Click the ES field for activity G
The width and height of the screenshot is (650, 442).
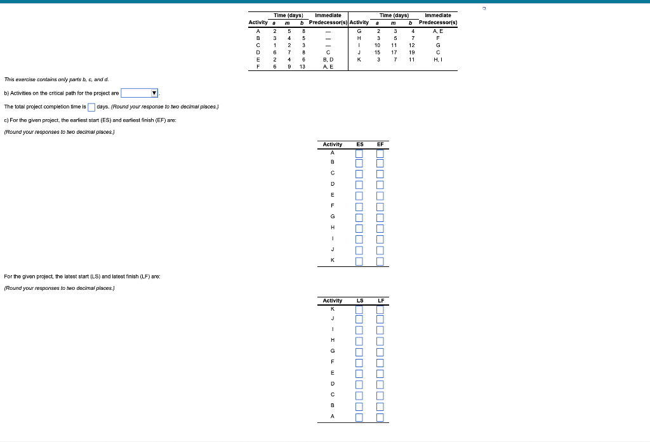coord(359,218)
